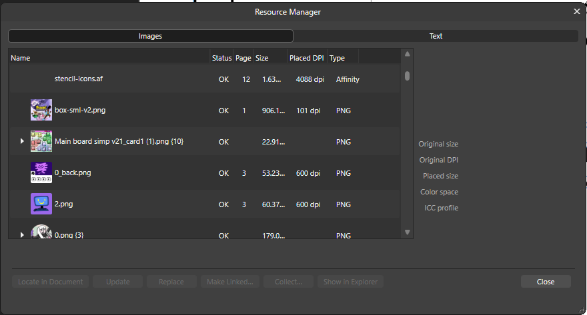Viewport: 587px width, 315px height.
Task: Sort by the Size column header
Action: coord(270,58)
